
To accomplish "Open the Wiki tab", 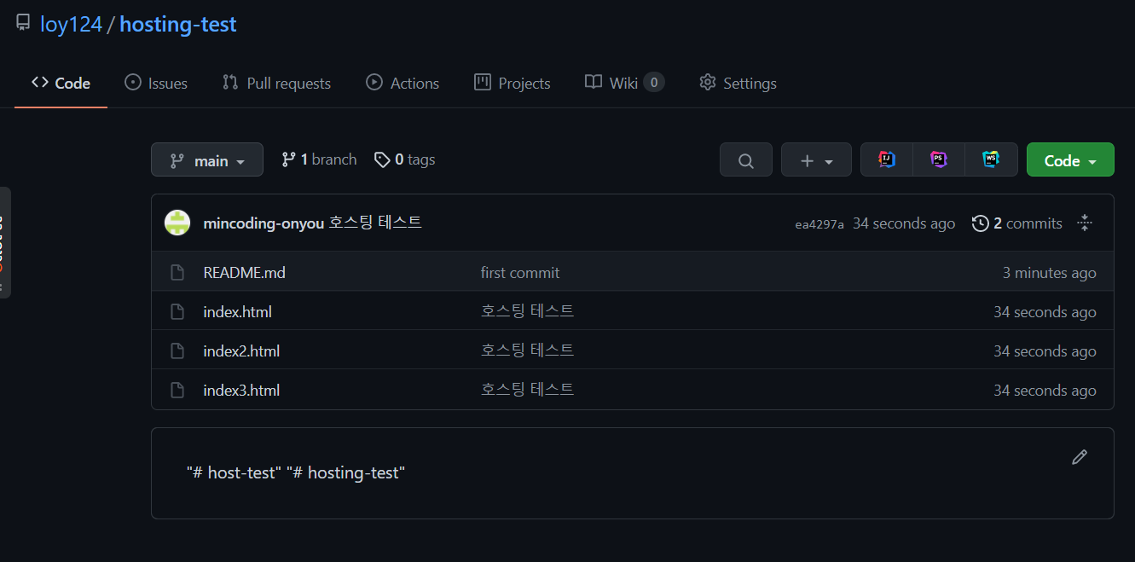I will click(x=624, y=83).
